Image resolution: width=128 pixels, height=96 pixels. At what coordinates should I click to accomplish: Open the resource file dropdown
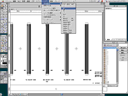click(111, 45)
